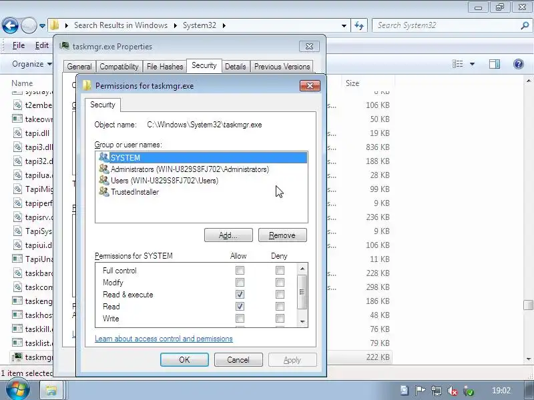
Task: Toggle the preview pane icon
Action: point(495,64)
